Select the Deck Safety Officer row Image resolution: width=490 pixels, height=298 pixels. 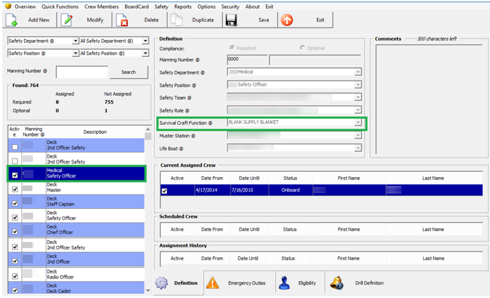[x=76, y=215]
